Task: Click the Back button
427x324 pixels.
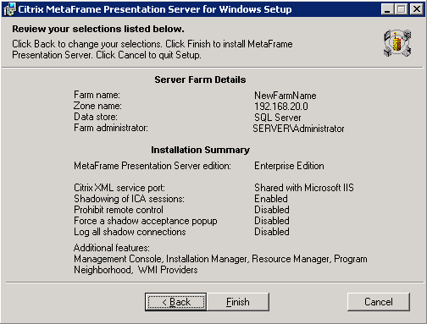Action: 175,302
